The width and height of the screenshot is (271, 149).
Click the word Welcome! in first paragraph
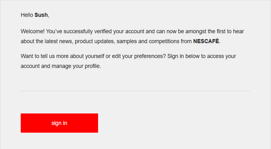[x=33, y=31]
